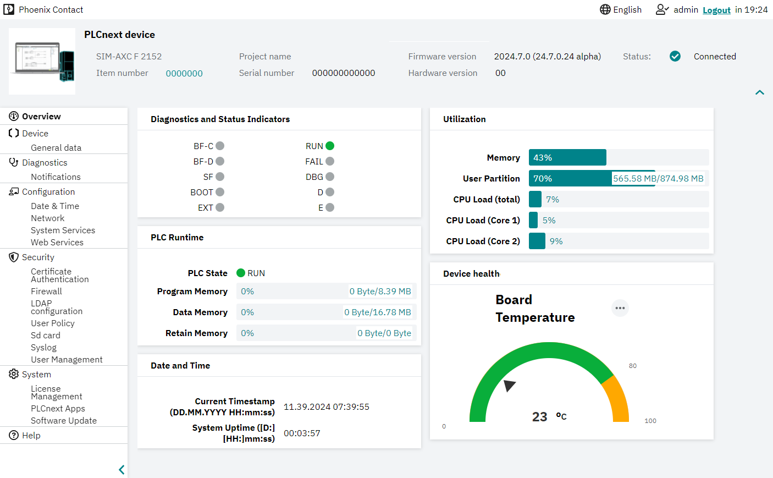
Task: Open Certificate Authentication page
Action: (x=60, y=275)
